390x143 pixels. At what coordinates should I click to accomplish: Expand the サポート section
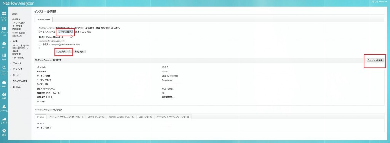16,88
